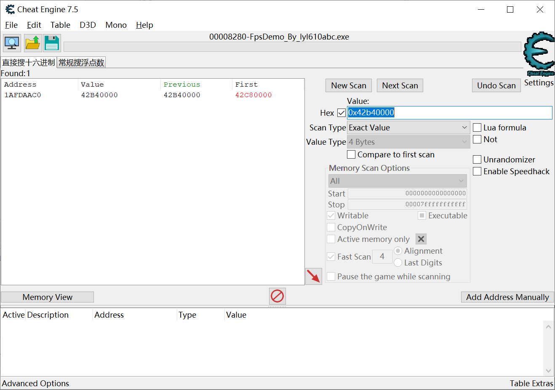Click the red circle clear list icon
This screenshot has width=555, height=390.
click(x=277, y=296)
